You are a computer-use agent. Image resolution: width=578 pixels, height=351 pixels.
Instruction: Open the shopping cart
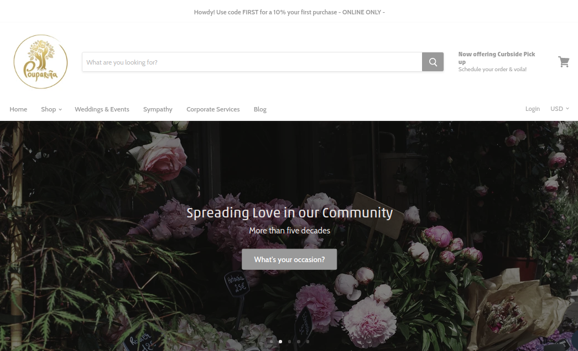564,62
